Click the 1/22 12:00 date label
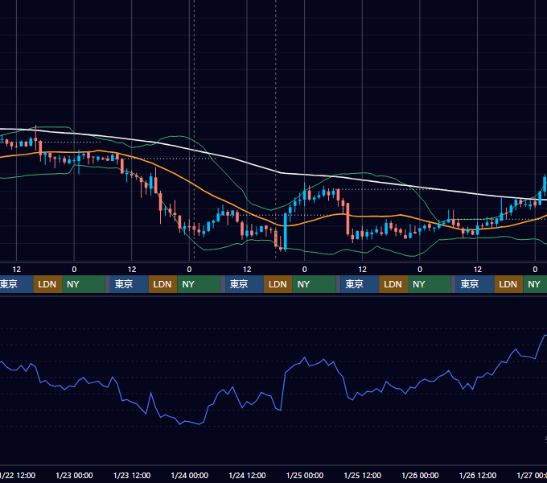This screenshot has height=483, width=547. click(18, 475)
